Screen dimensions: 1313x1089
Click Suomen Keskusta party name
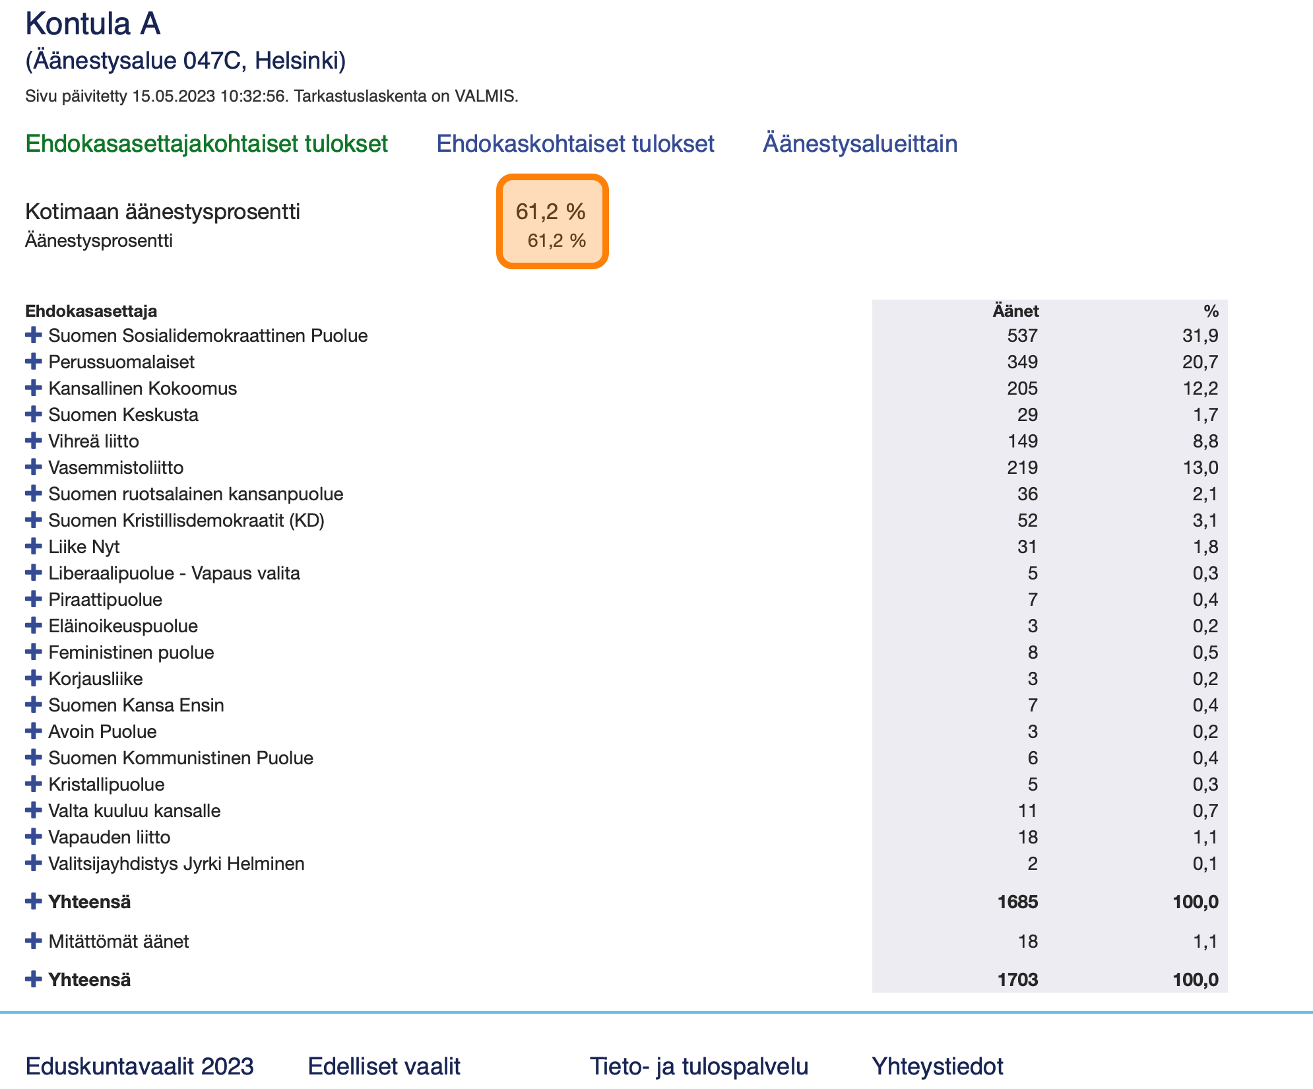coord(123,414)
